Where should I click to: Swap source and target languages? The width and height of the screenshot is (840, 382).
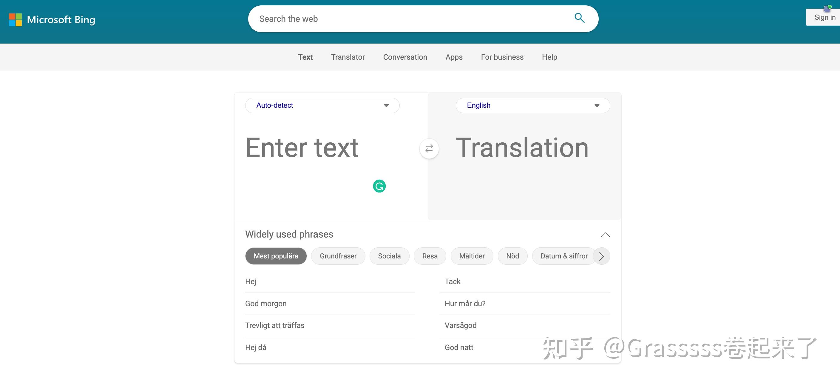pos(429,149)
